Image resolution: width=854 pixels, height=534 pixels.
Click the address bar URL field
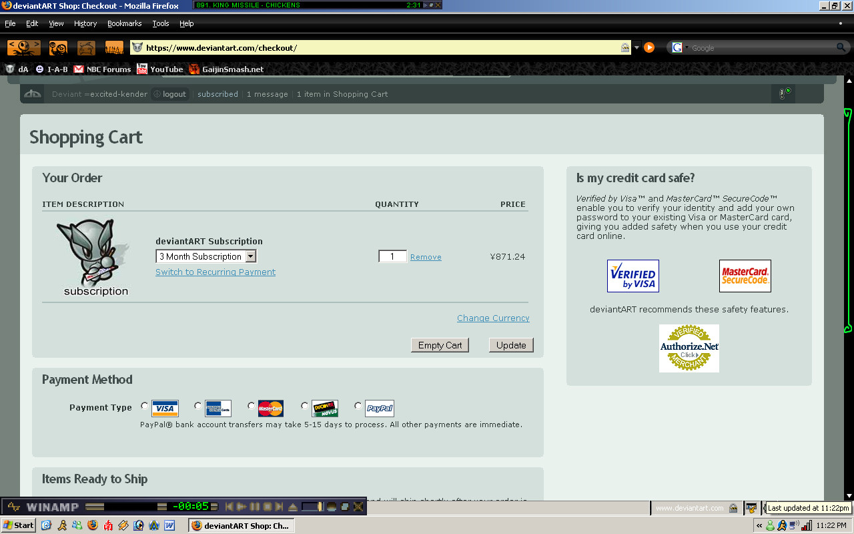[382, 48]
